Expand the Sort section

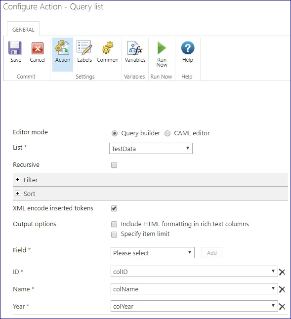[x=17, y=194]
